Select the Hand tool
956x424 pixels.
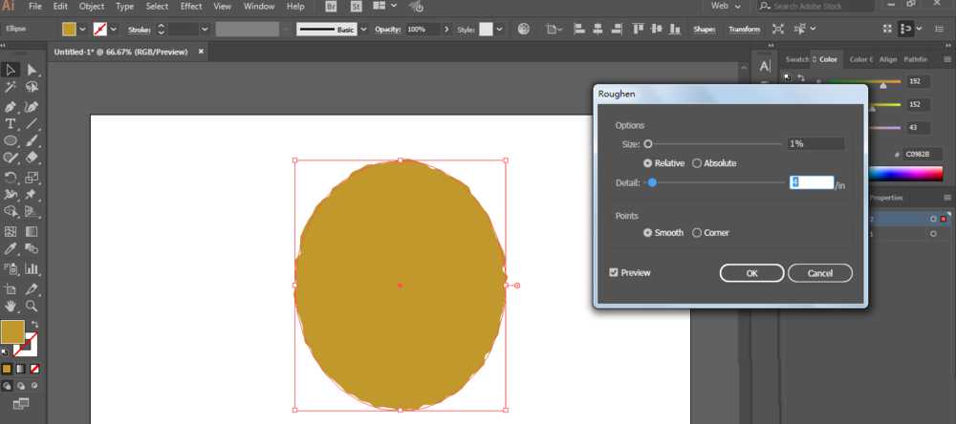click(x=11, y=306)
